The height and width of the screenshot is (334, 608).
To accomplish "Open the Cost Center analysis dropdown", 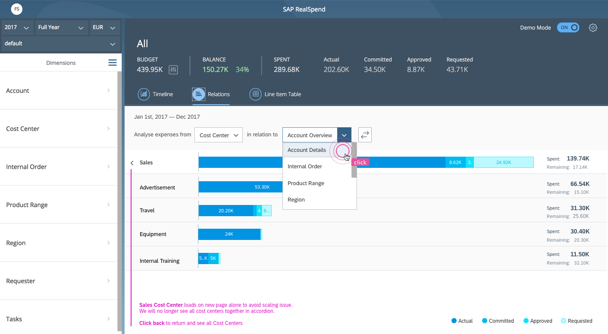I will [x=219, y=135].
